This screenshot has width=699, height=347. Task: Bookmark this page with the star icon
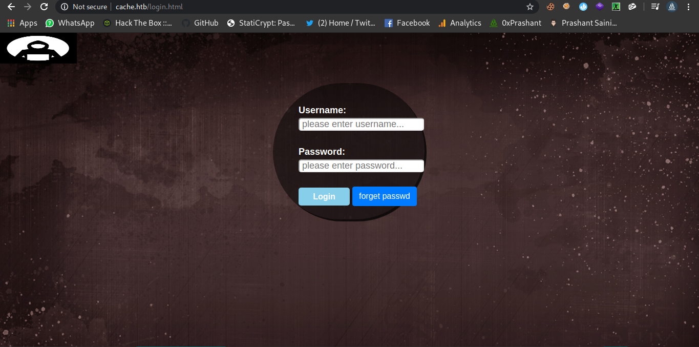pyautogui.click(x=529, y=7)
